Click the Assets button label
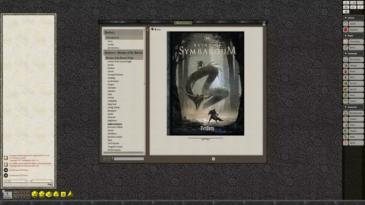Screen dimensions: 365x205 (356, 24)
